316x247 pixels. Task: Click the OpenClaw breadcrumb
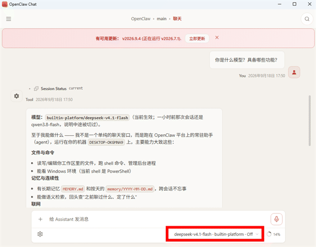(x=141, y=19)
